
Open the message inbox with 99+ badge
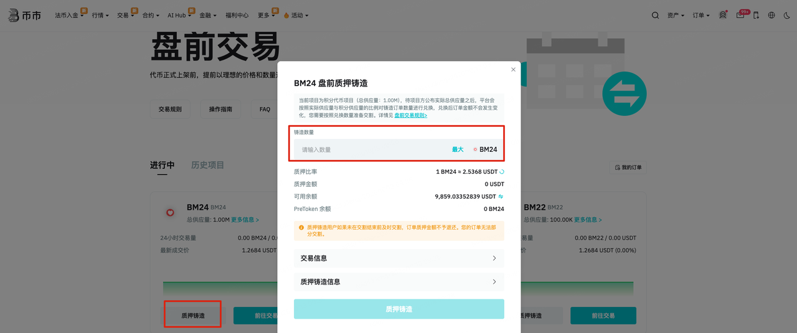coord(740,15)
